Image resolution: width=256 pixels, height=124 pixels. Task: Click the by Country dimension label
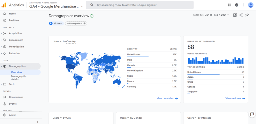coord(69,41)
